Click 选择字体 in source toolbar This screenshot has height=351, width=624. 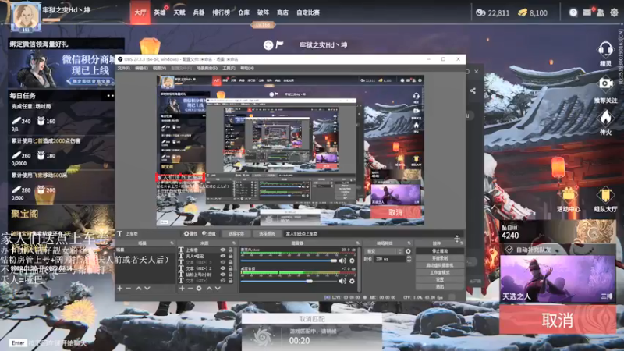pos(236,233)
